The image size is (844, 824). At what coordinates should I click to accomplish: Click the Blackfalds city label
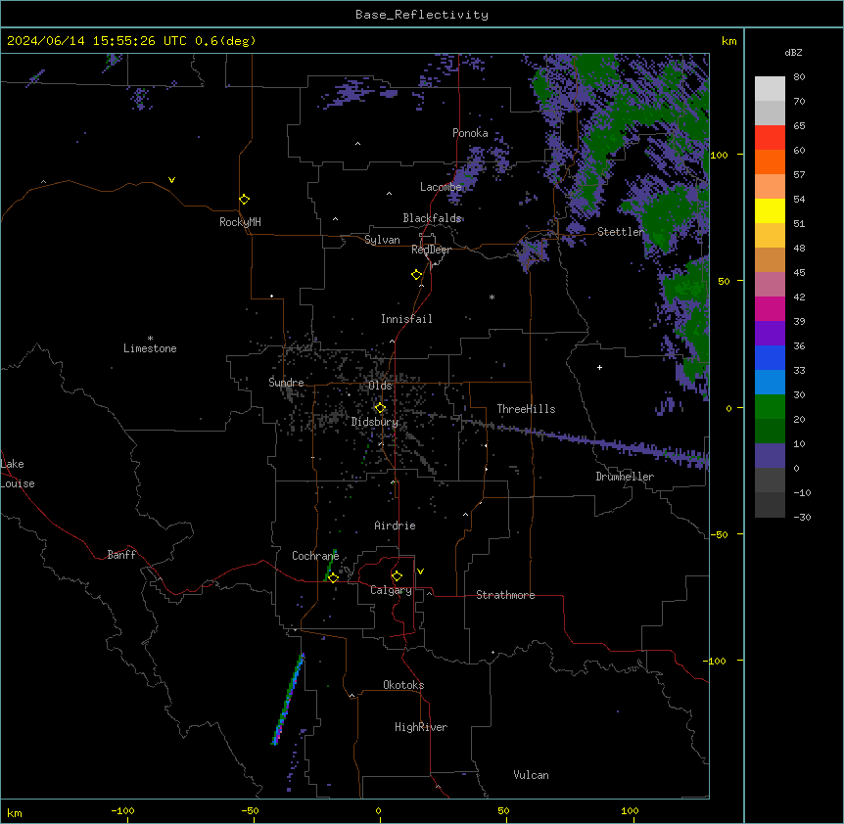click(432, 218)
